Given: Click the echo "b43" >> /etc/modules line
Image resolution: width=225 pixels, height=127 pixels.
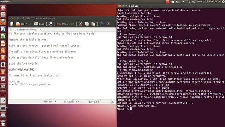Looking at the screenshot, I should (30, 85).
